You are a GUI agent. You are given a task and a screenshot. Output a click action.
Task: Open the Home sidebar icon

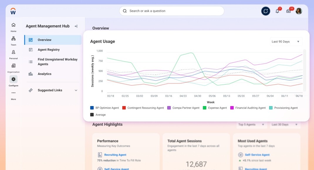tap(13, 25)
